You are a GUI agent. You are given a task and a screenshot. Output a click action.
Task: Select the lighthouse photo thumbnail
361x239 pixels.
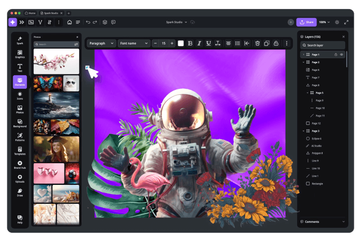56,105
